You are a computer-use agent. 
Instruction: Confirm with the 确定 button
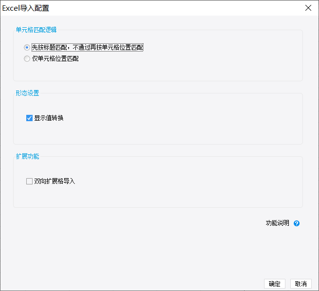point(275,284)
